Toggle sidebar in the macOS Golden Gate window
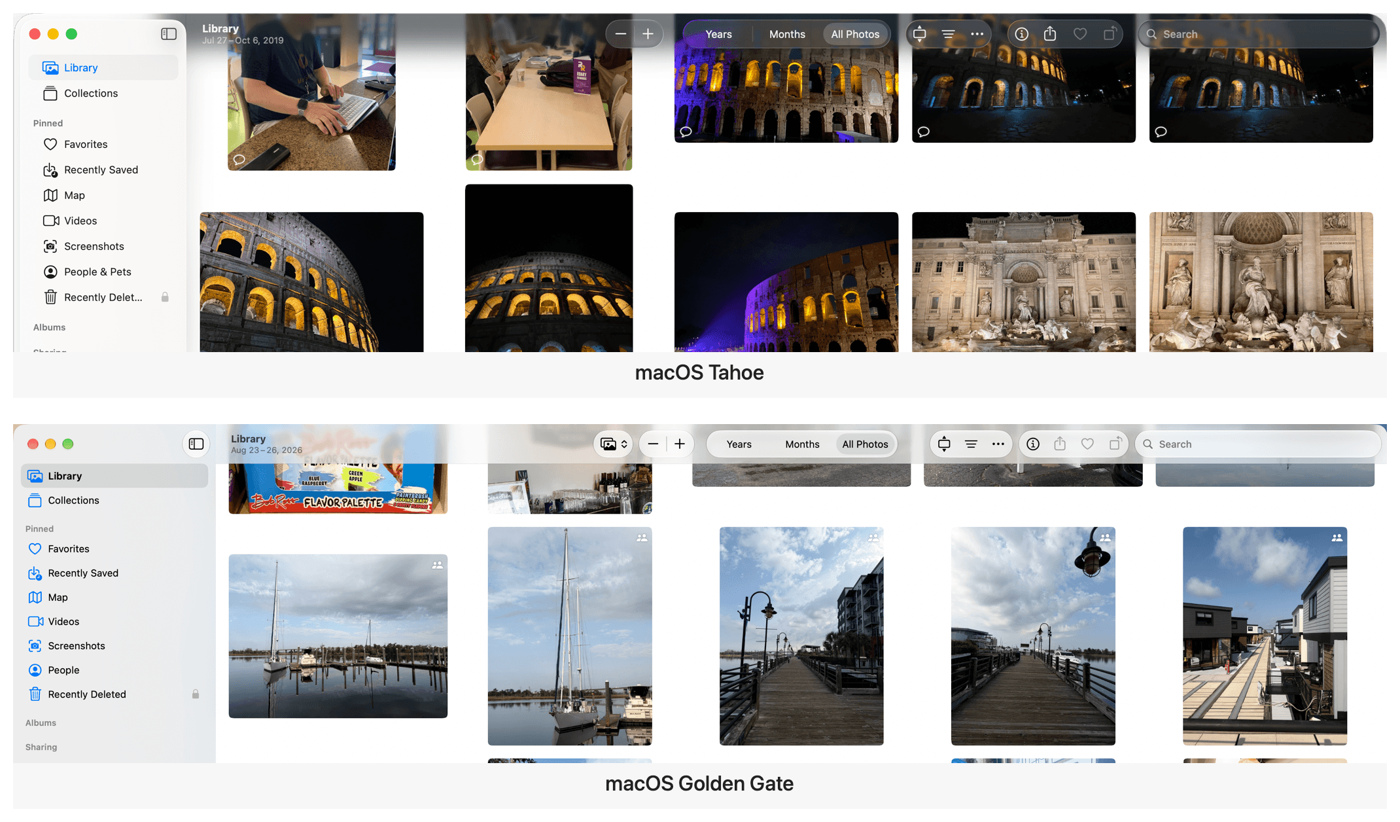The image size is (1400, 822). tap(196, 444)
